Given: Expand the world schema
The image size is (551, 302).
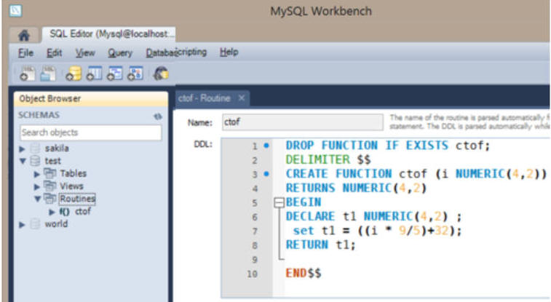Looking at the screenshot, I should [22, 225].
